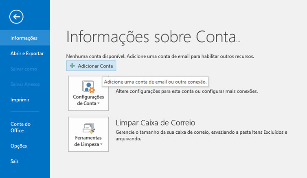The image size is (307, 178).
Task: Select the greyed-out Salvar como entry
Action: point(24,69)
